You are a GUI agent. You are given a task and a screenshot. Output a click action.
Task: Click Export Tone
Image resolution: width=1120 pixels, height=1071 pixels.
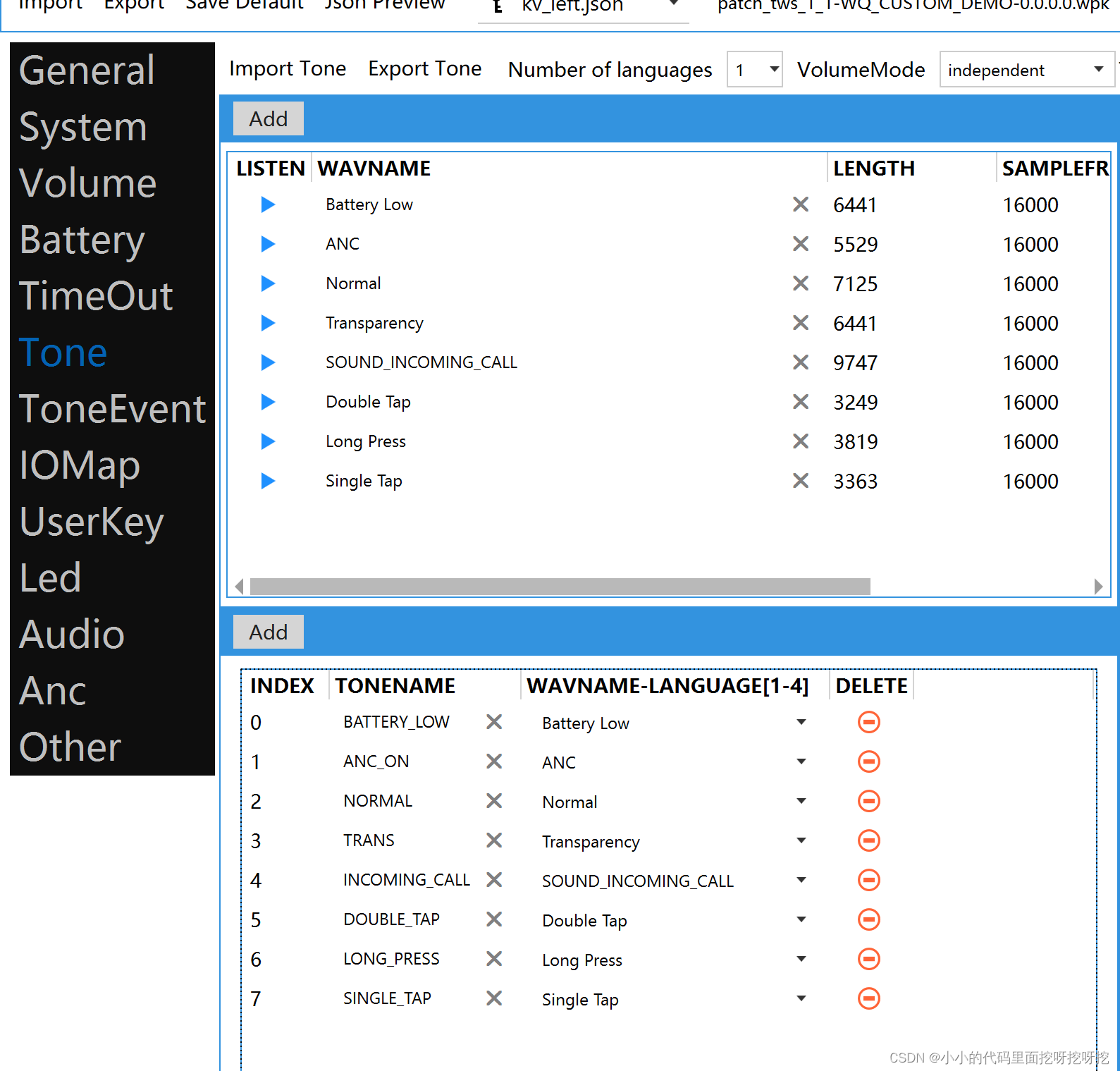click(425, 68)
